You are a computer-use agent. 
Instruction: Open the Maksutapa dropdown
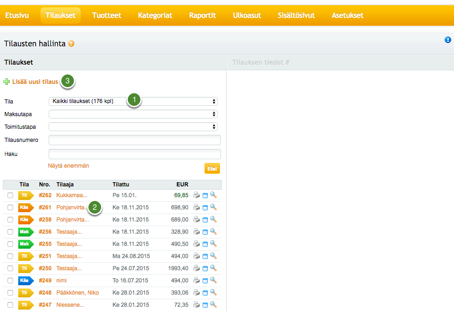coord(133,114)
